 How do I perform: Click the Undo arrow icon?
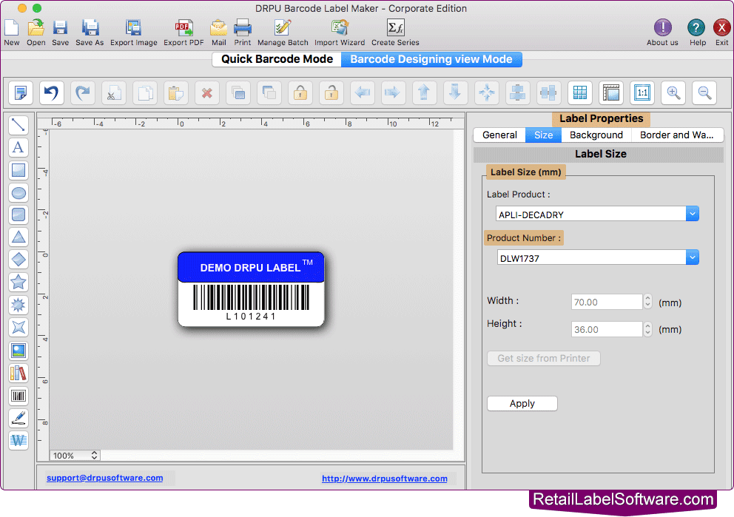52,92
